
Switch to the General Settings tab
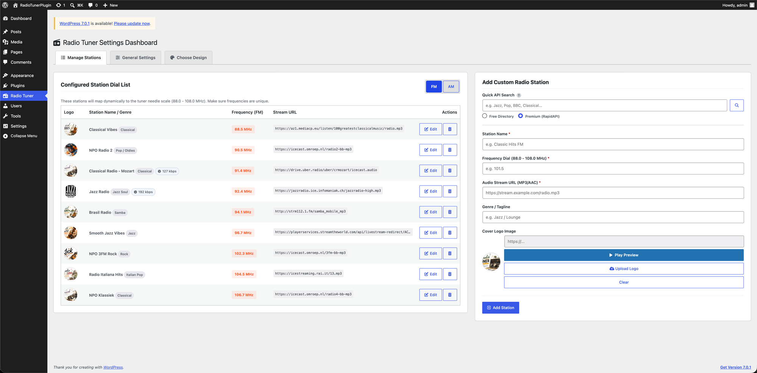coord(136,58)
